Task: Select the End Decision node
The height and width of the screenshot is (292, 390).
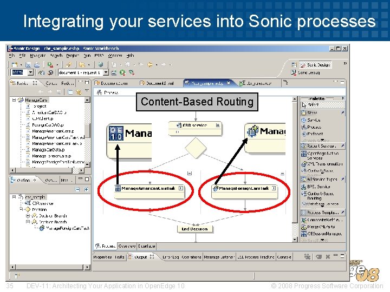Action: coord(195,229)
